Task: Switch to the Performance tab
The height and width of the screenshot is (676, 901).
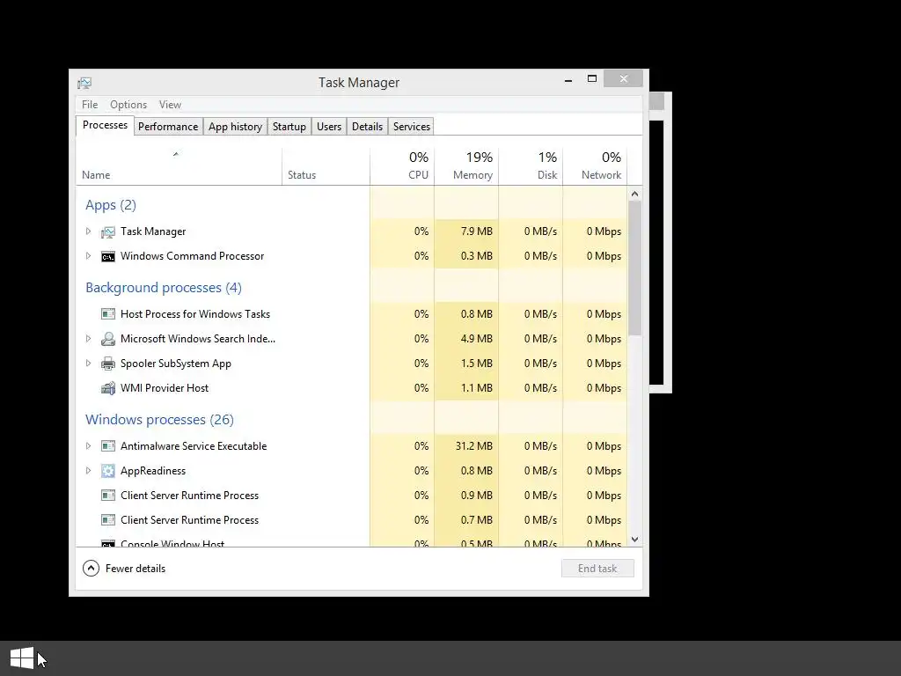Action: coord(168,127)
